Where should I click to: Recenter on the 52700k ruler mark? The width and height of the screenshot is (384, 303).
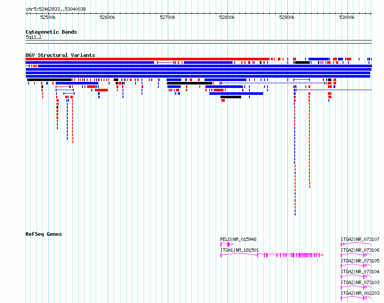coord(167,17)
